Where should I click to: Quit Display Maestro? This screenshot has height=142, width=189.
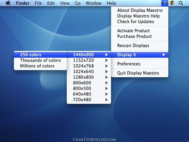(x=138, y=73)
